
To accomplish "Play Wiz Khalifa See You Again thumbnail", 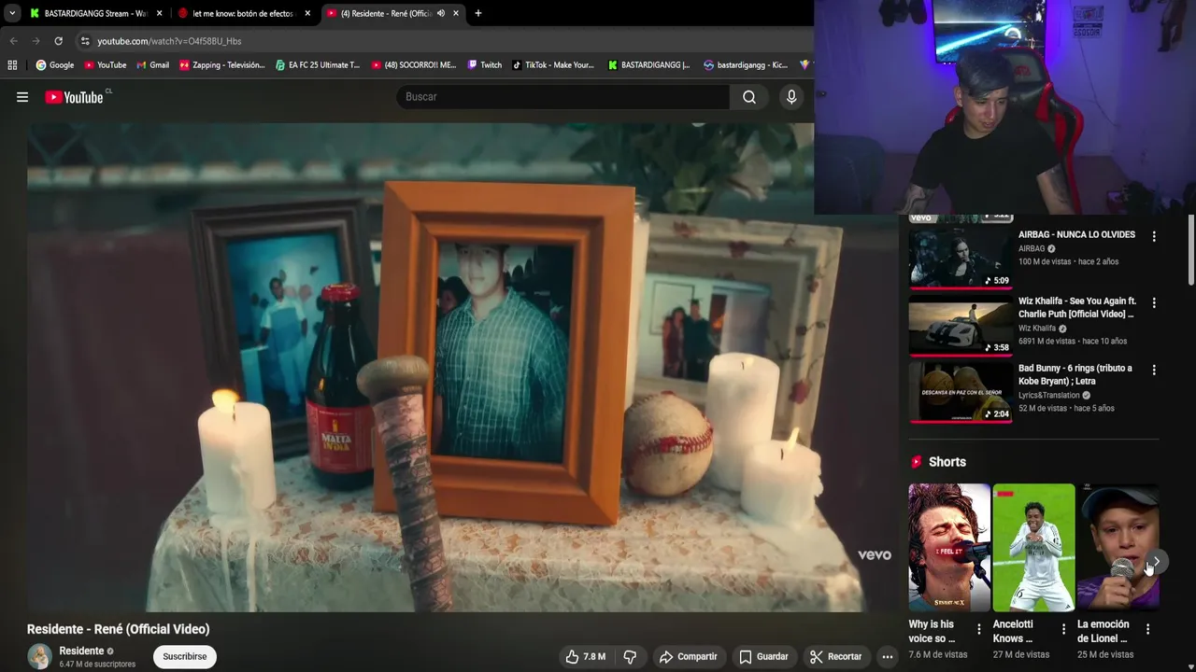I will [x=961, y=326].
